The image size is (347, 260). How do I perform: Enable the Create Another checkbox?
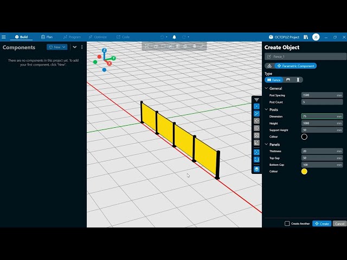[287, 224]
